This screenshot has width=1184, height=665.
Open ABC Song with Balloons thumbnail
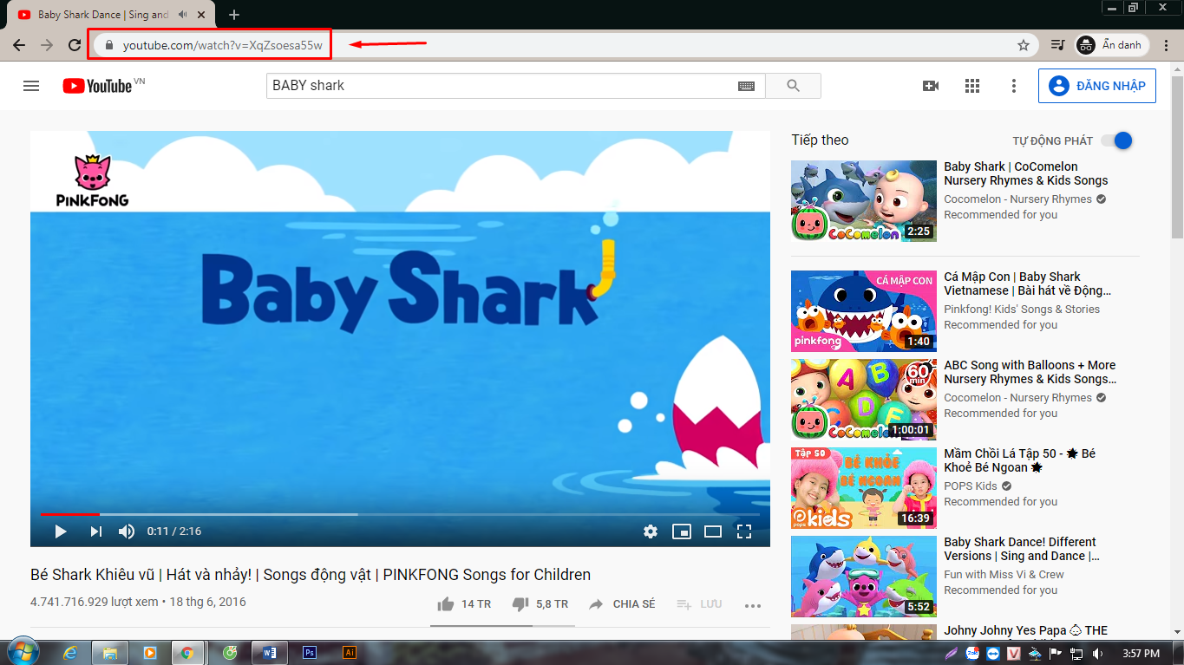(864, 399)
